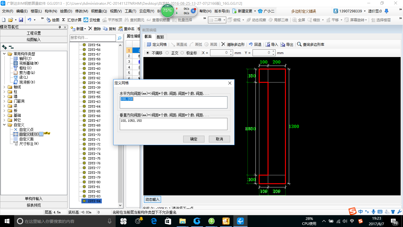Switch to 配筋 tab
This screenshot has width=403, height=227.
click(160, 37)
